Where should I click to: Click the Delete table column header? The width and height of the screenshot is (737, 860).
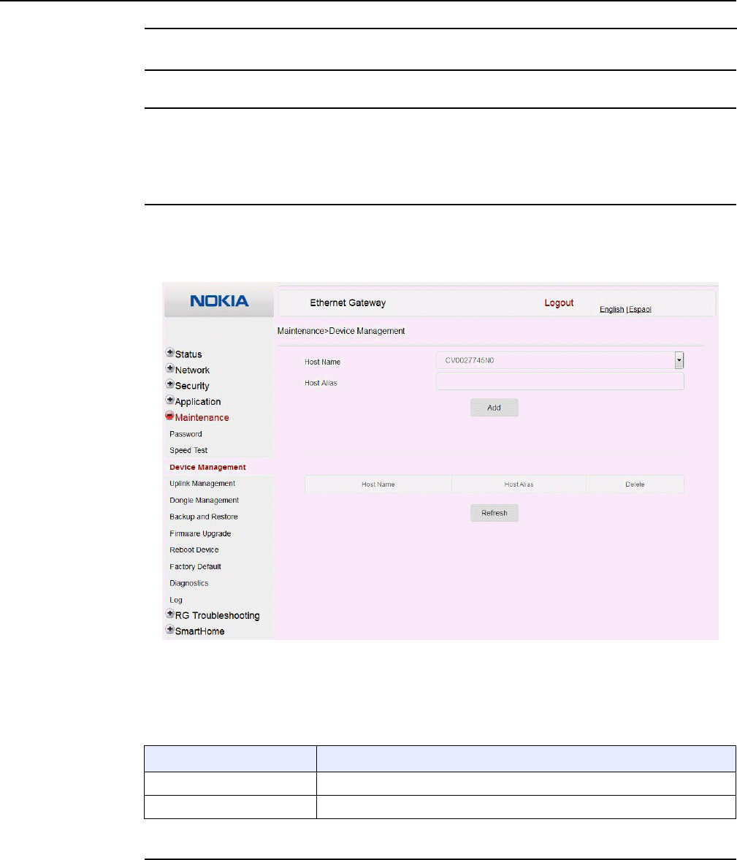click(635, 484)
